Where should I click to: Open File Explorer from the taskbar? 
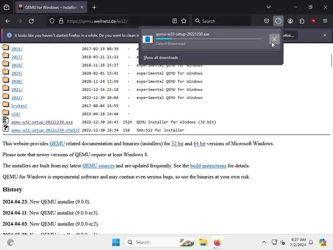pyautogui.click(x=203, y=242)
